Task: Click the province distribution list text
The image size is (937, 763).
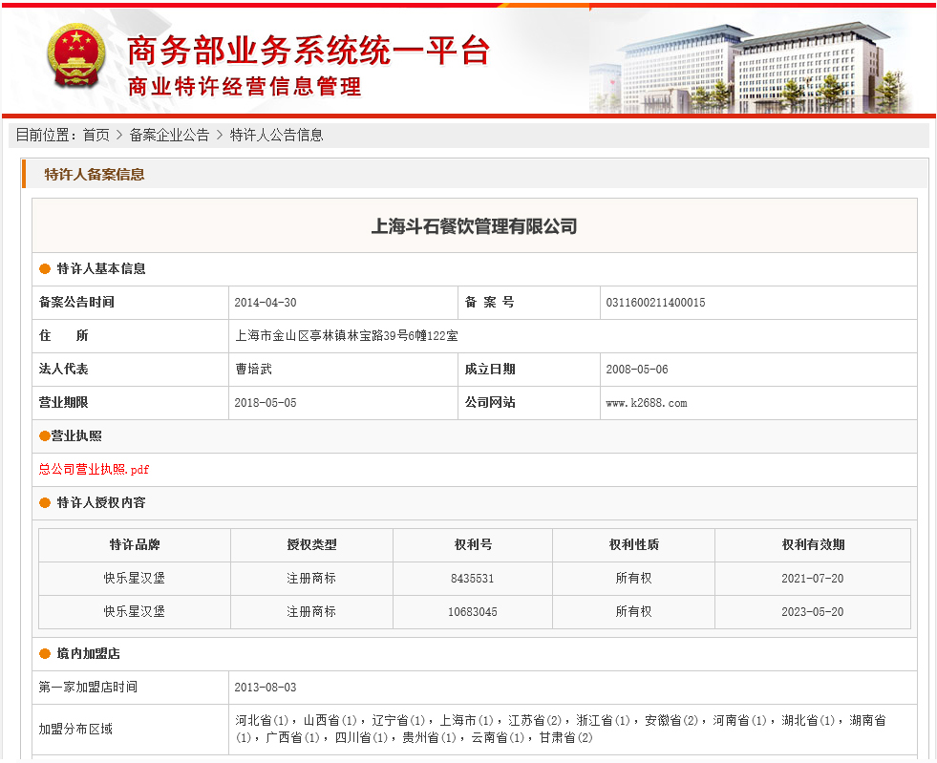Action: coord(560,729)
